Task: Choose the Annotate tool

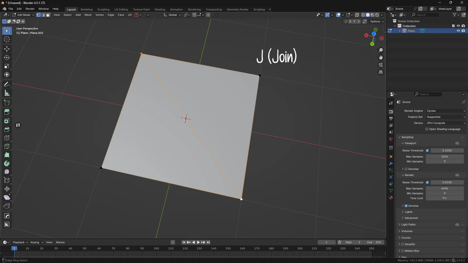Action: [7, 84]
